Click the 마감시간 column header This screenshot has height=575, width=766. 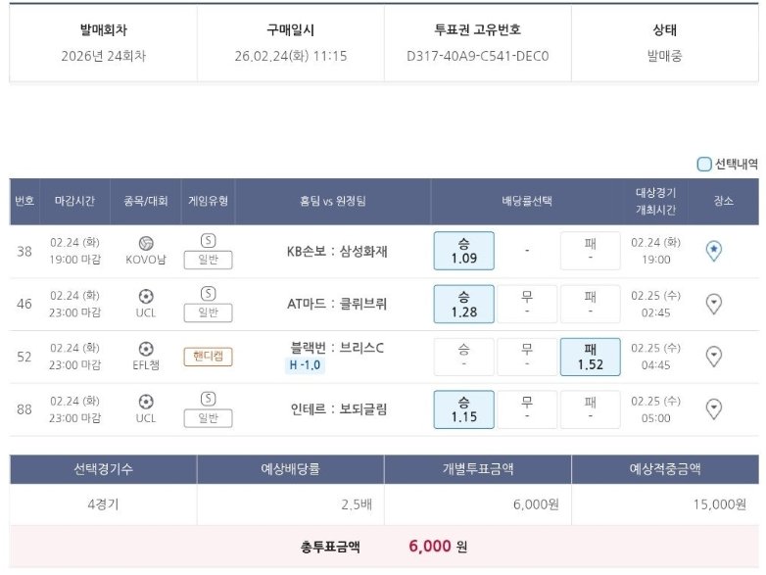point(75,201)
